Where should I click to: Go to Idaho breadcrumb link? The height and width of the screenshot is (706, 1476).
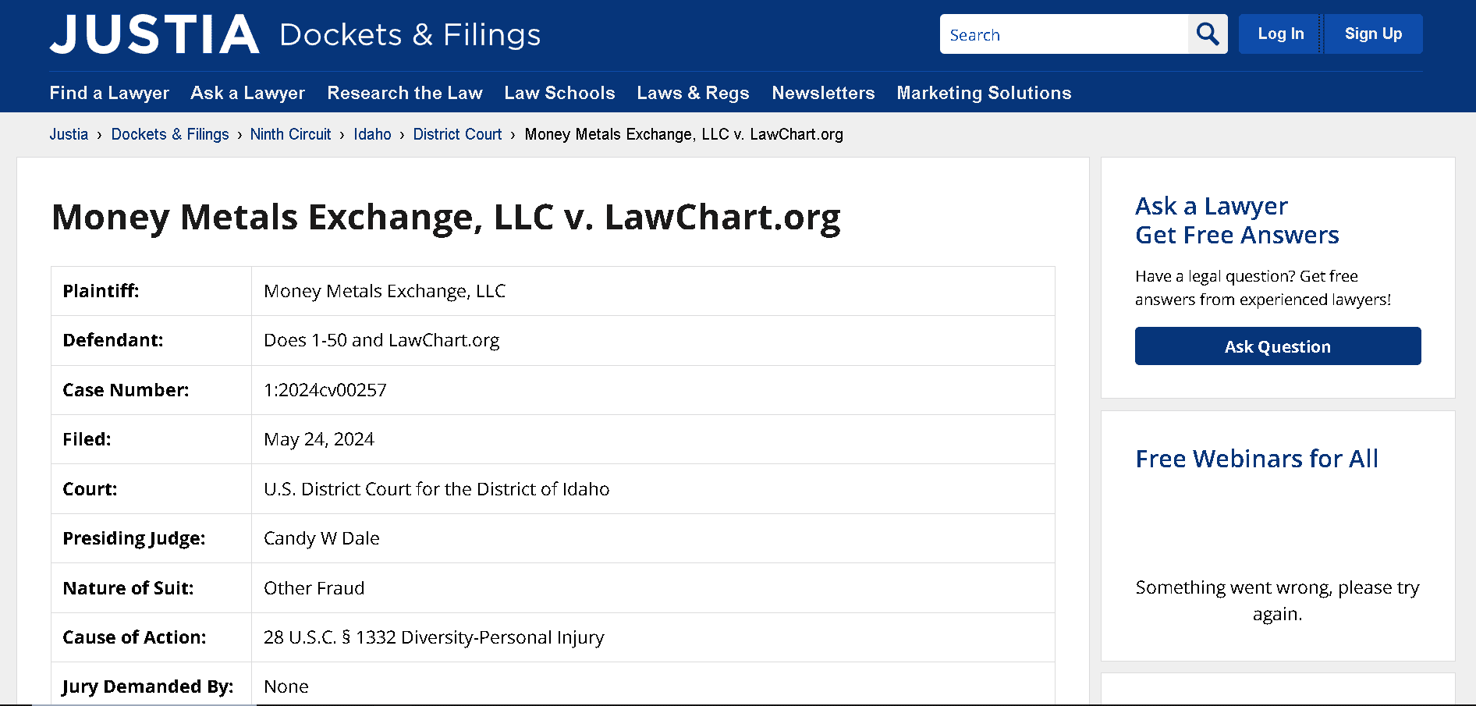(x=372, y=134)
